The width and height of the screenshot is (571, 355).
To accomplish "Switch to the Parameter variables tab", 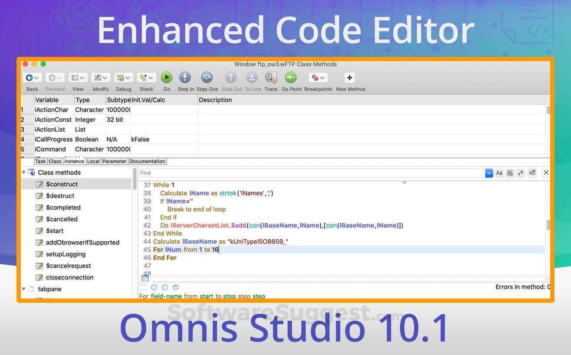I will click(x=114, y=161).
